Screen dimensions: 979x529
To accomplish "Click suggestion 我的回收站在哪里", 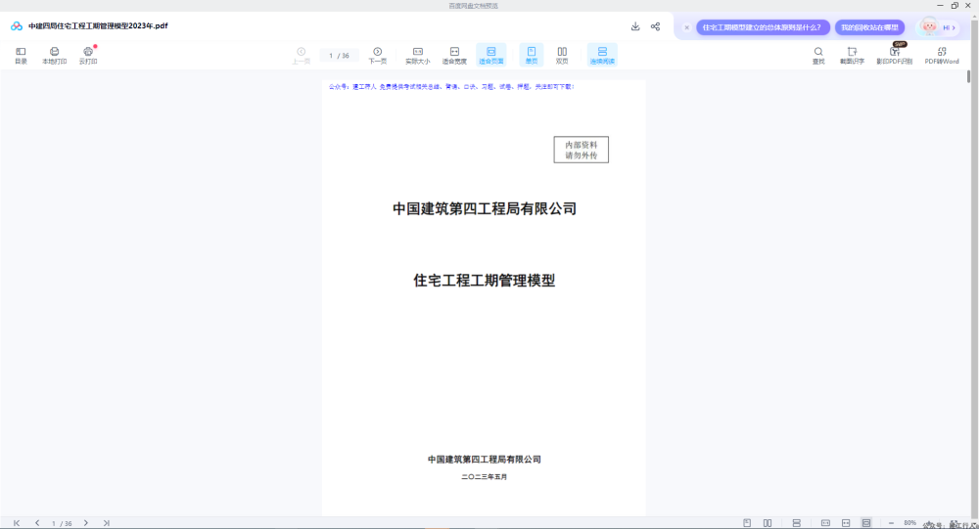I will [869, 27].
